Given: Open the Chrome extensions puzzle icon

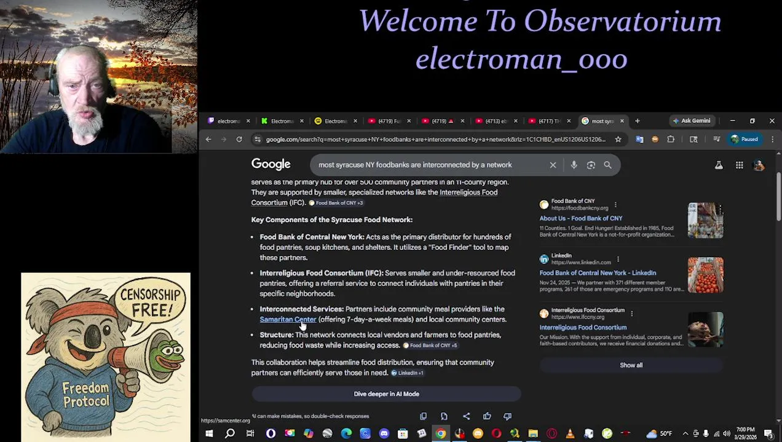Looking at the screenshot, I should (671, 139).
